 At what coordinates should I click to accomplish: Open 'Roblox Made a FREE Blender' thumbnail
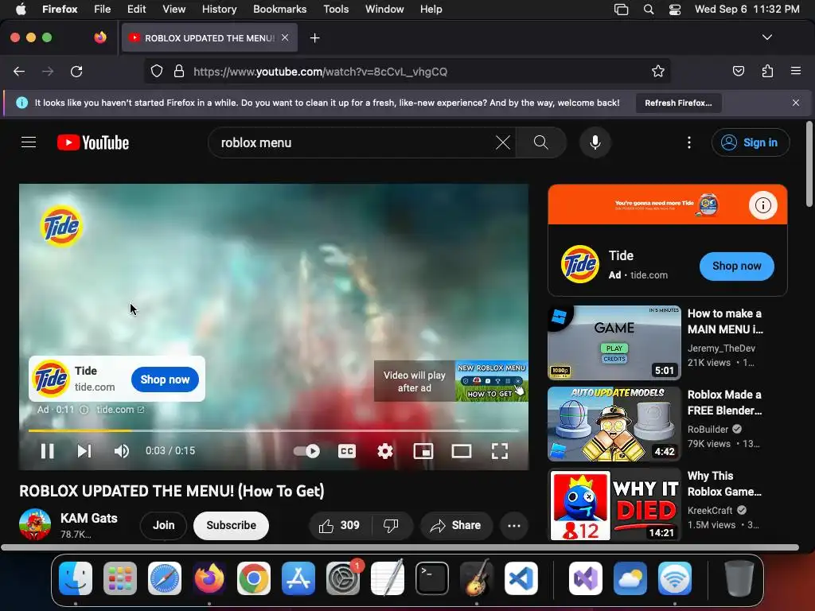[x=614, y=424]
